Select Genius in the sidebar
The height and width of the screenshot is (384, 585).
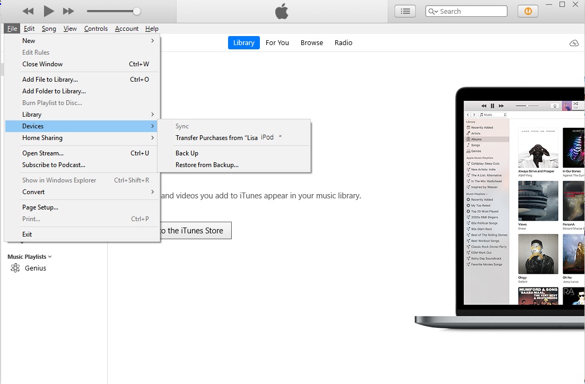click(x=36, y=268)
